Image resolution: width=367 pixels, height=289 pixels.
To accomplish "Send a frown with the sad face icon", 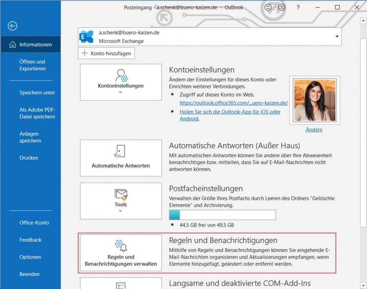I will pyautogui.click(x=282, y=7).
